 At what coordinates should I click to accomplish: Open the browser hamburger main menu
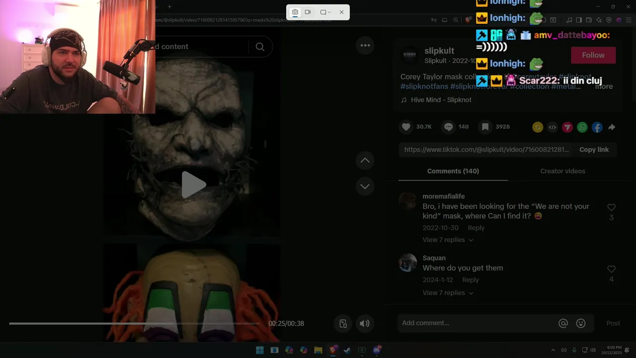pos(629,20)
